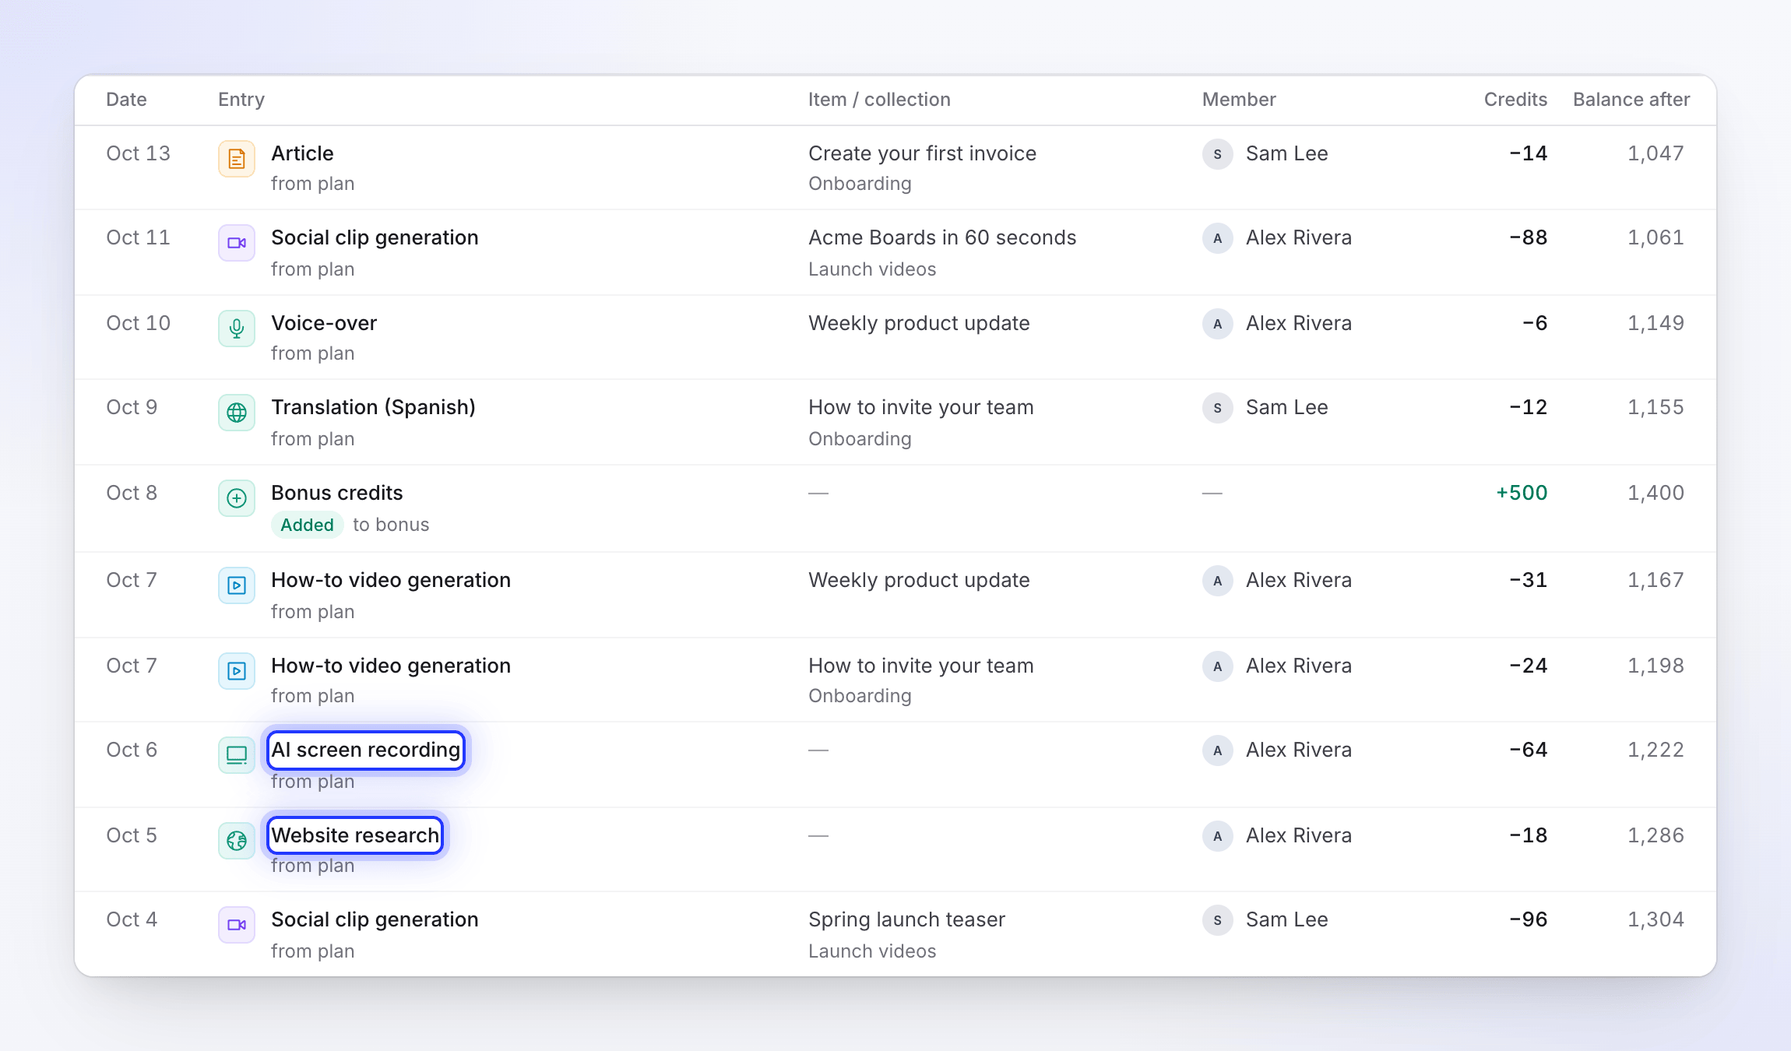Click the Social clip camera icon on Oct 11
This screenshot has width=1791, height=1051.
tap(237, 243)
